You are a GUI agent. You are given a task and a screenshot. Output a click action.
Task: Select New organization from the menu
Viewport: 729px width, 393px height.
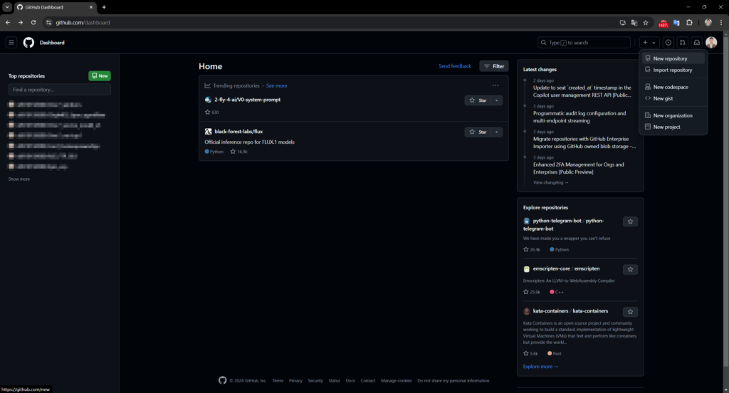673,115
